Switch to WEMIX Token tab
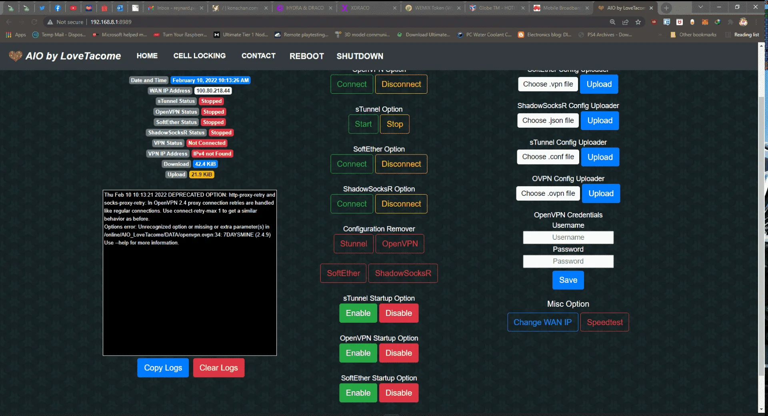The width and height of the screenshot is (768, 416). click(433, 8)
